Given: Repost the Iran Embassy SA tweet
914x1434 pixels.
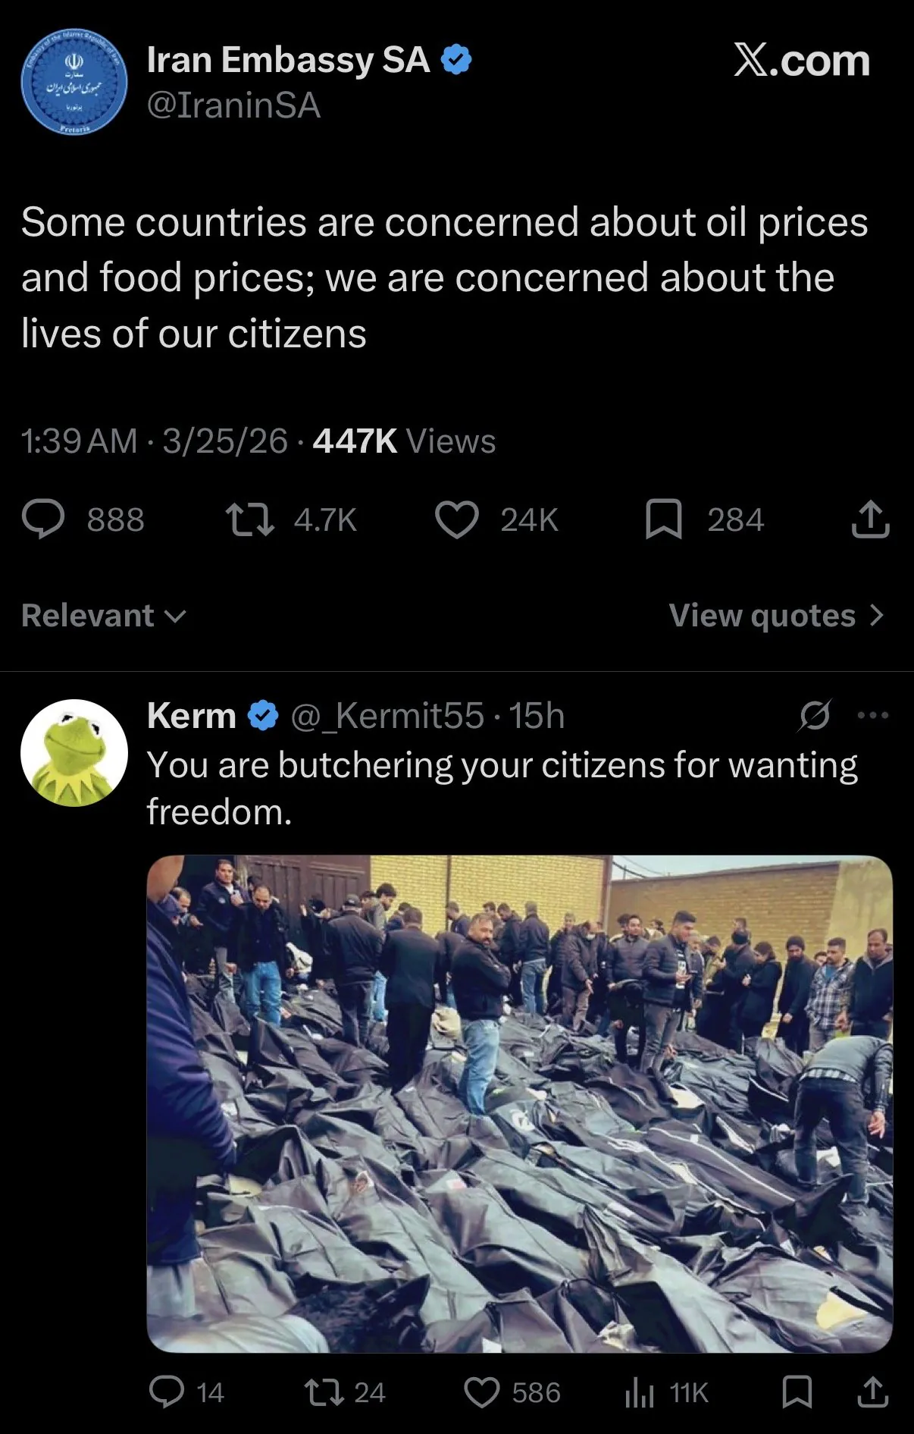Looking at the screenshot, I should [251, 520].
